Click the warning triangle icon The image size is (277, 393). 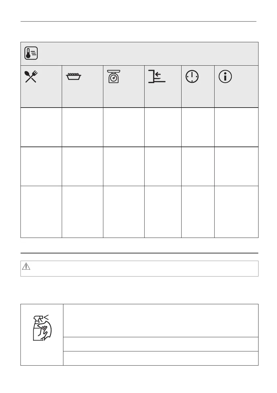(x=26, y=266)
